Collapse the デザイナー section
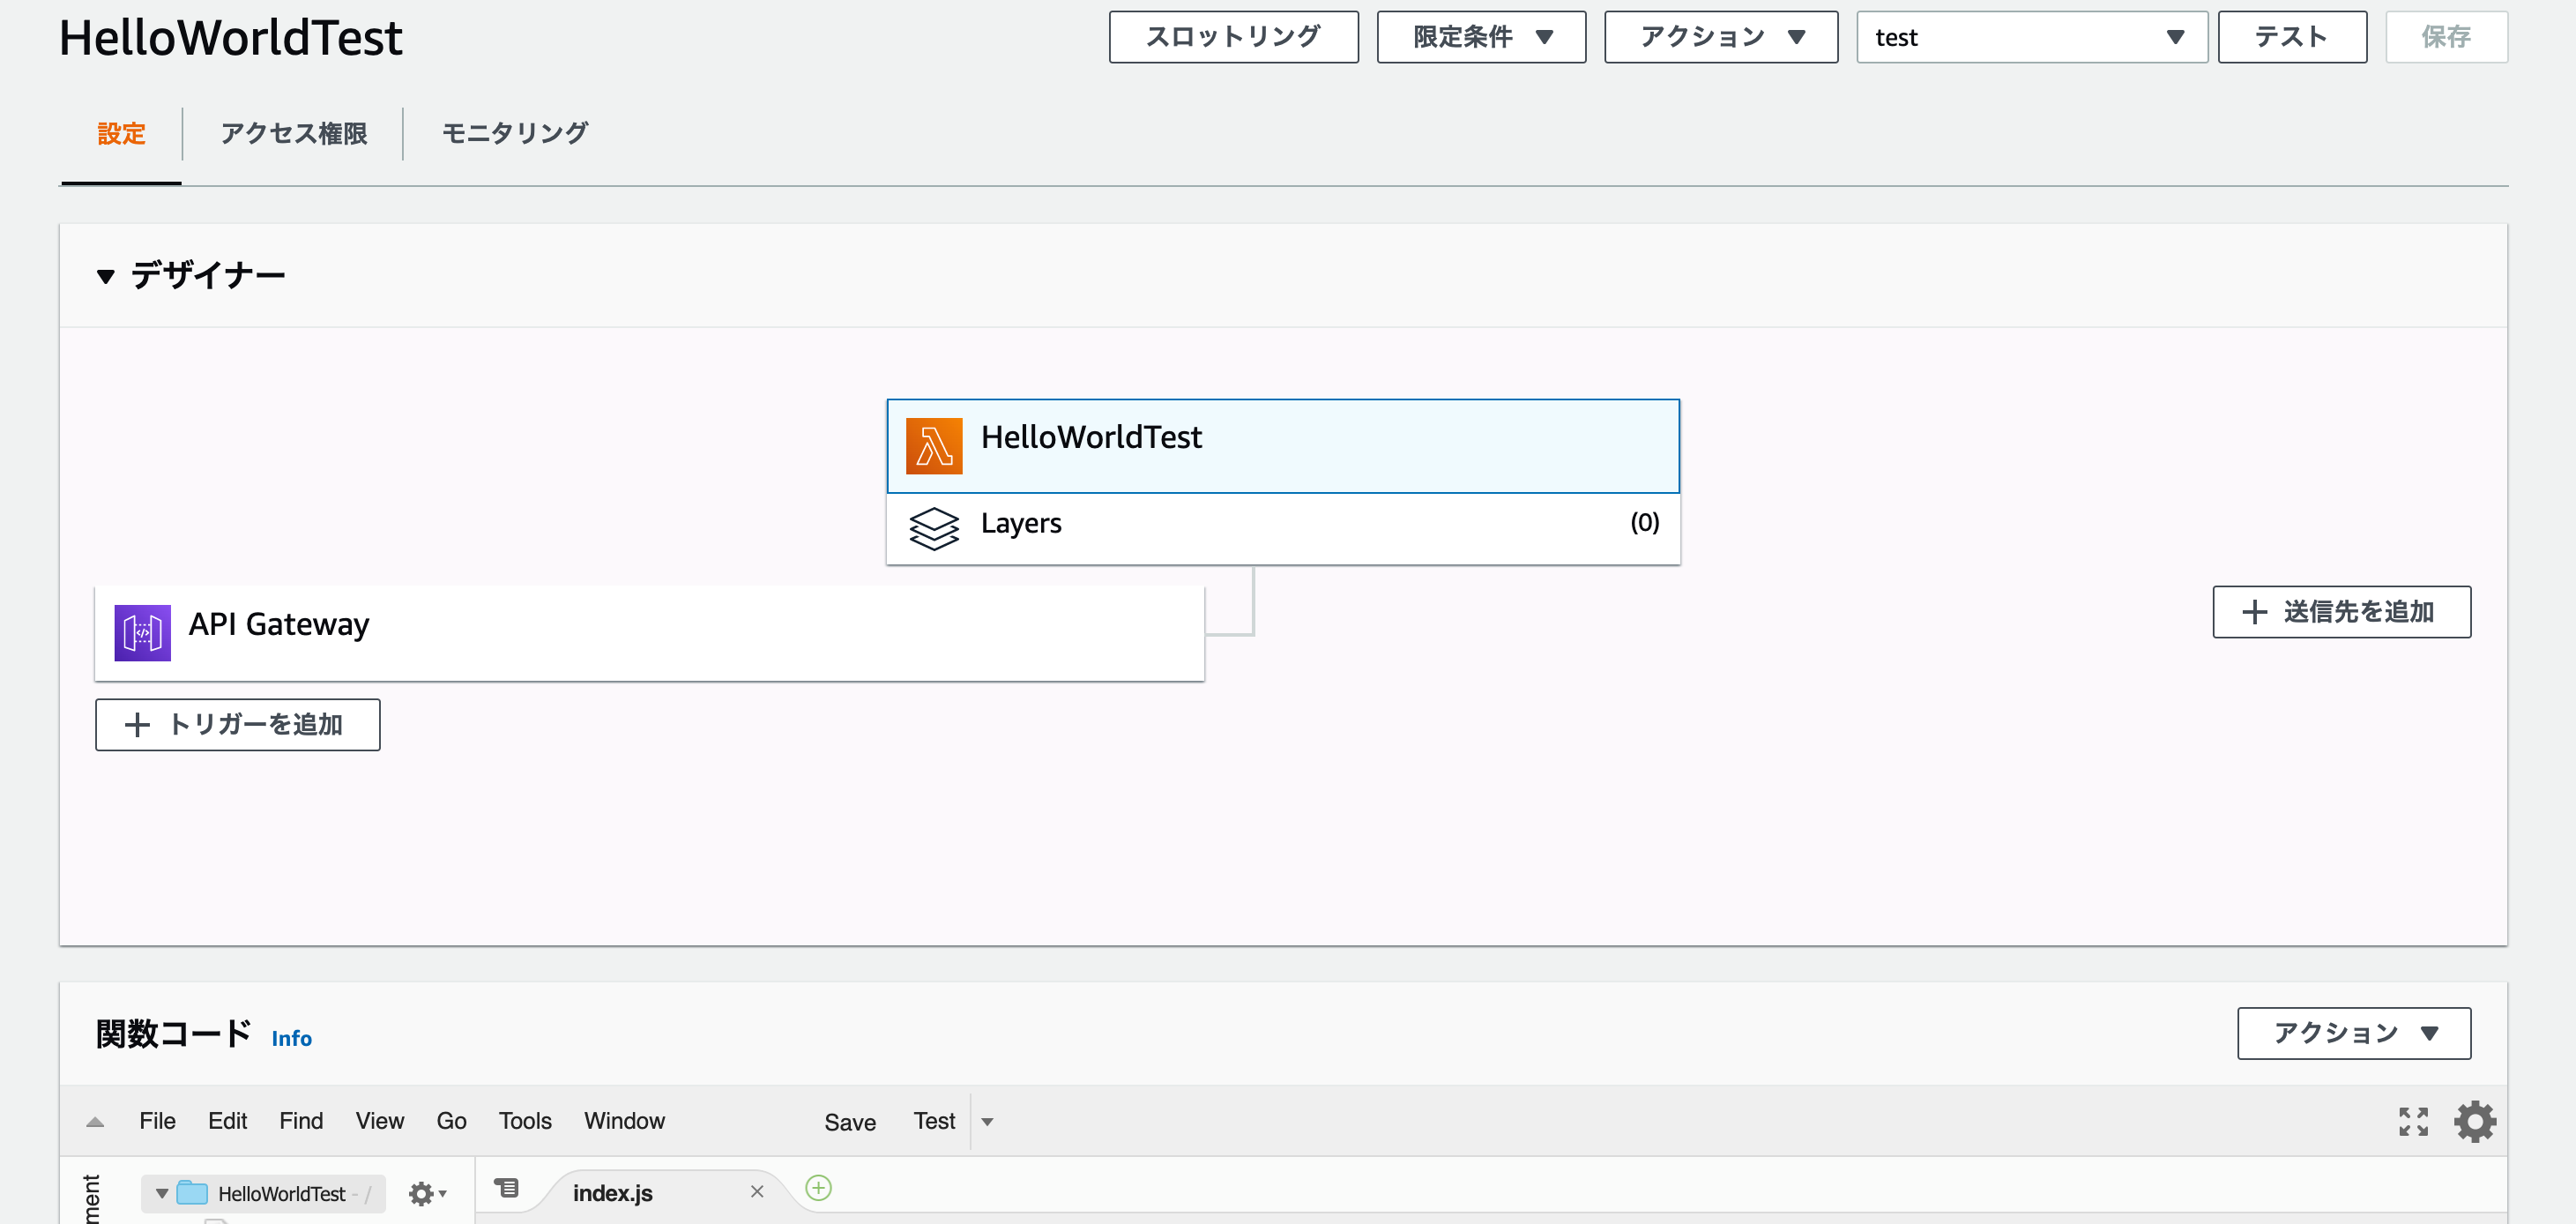This screenshot has width=2576, height=1224. (105, 276)
